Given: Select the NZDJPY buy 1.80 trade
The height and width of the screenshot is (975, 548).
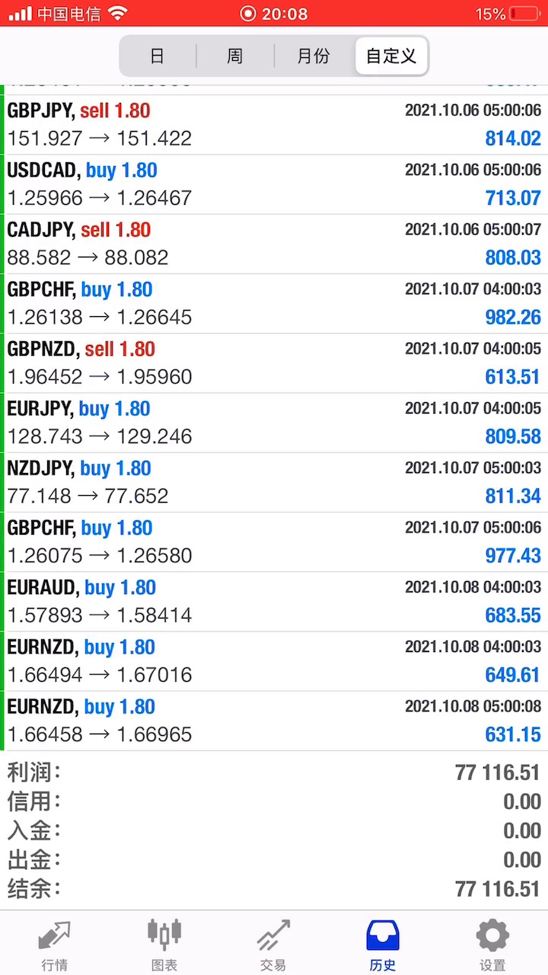Looking at the screenshot, I should (x=274, y=482).
